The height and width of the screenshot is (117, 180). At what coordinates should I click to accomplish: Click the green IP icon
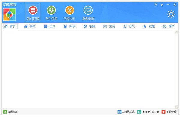139,112
